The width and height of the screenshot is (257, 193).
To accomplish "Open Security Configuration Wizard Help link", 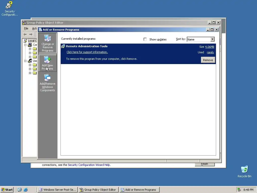I will click(89, 165).
